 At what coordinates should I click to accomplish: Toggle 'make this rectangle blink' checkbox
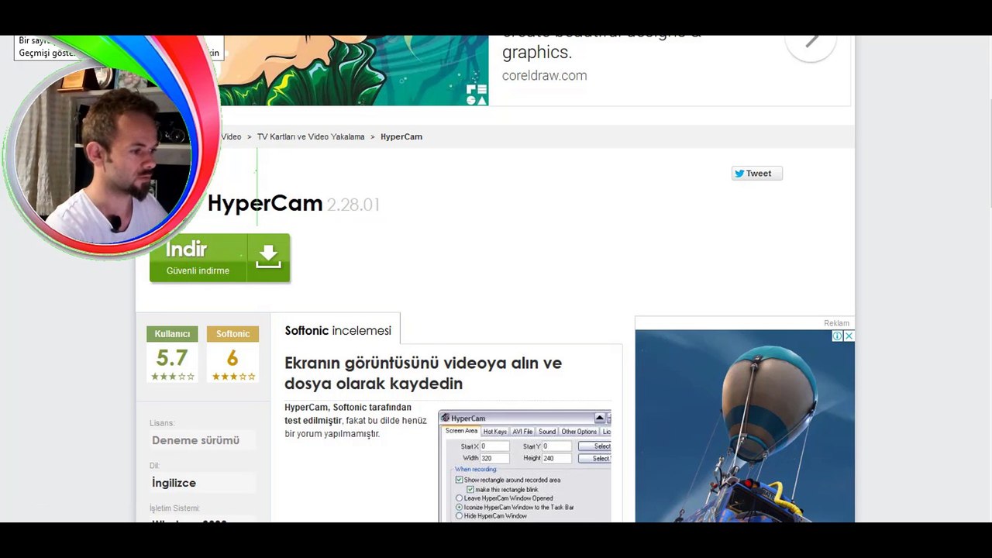tap(470, 489)
